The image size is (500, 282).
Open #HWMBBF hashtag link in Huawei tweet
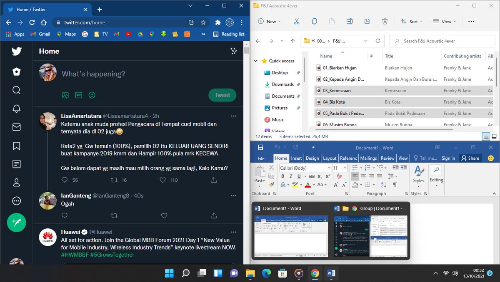tap(75, 255)
